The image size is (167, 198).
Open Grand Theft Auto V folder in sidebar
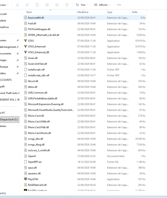pyautogui.click(x=10, y=93)
